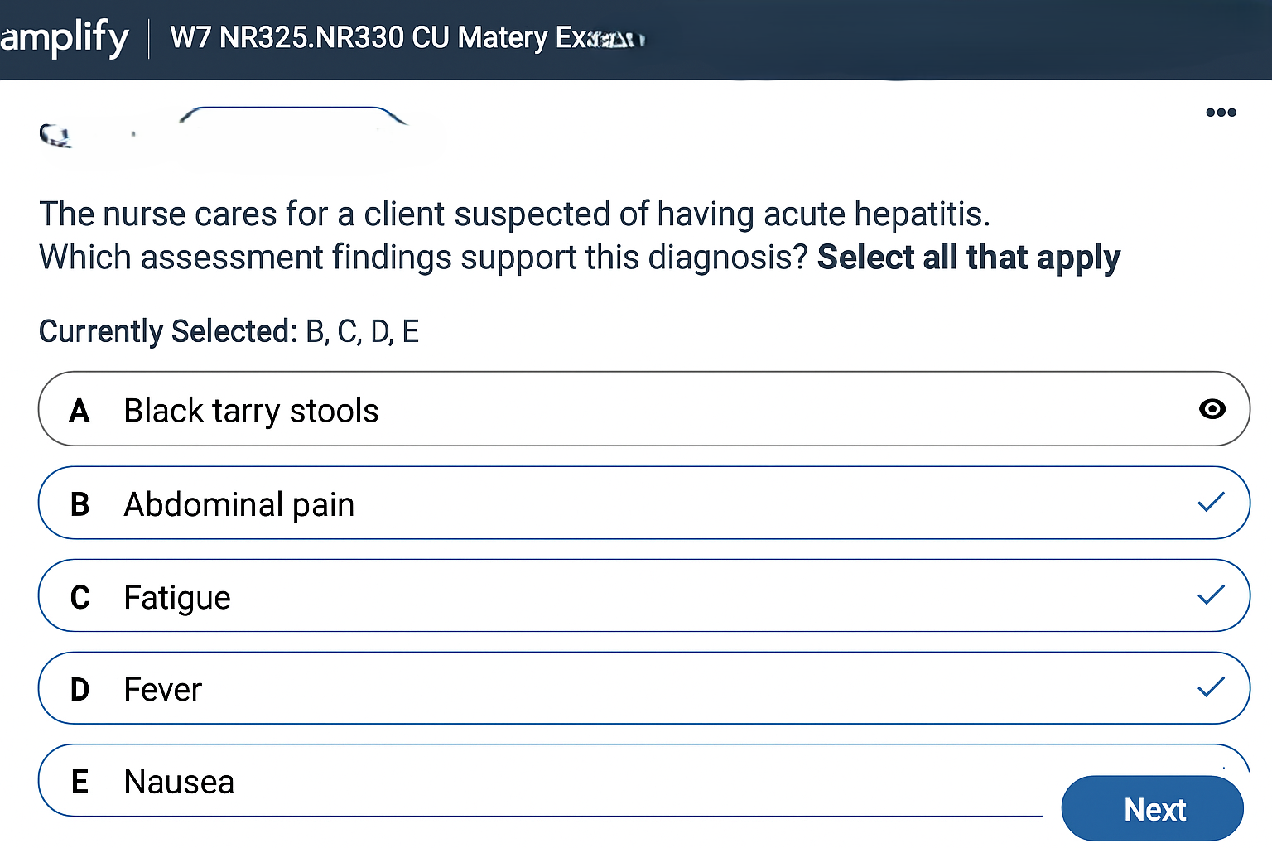Select the Black tarry stools answer
1272x848 pixels.
[251, 411]
